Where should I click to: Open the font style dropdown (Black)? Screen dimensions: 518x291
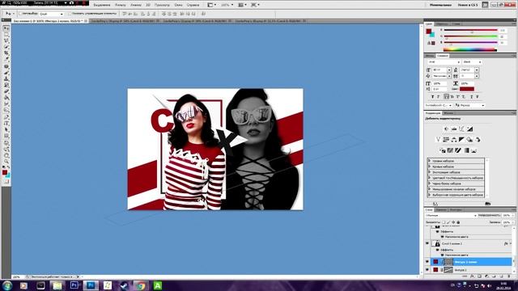point(472,62)
